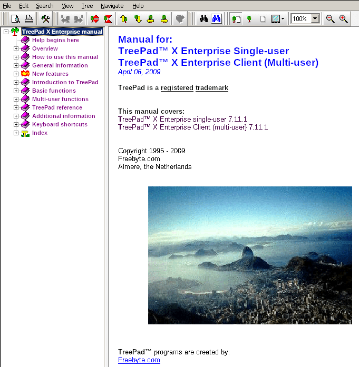Open the Edit menu
This screenshot has width=359, height=367.
click(x=24, y=6)
